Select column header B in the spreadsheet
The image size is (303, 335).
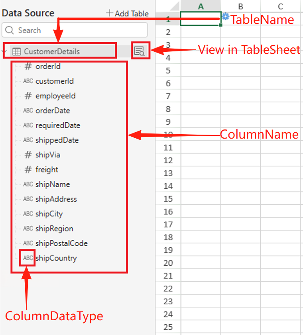coord(241,6)
